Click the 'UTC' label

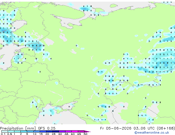[152, 128]
